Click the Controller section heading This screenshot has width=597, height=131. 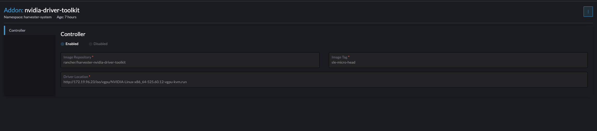[x=73, y=34]
